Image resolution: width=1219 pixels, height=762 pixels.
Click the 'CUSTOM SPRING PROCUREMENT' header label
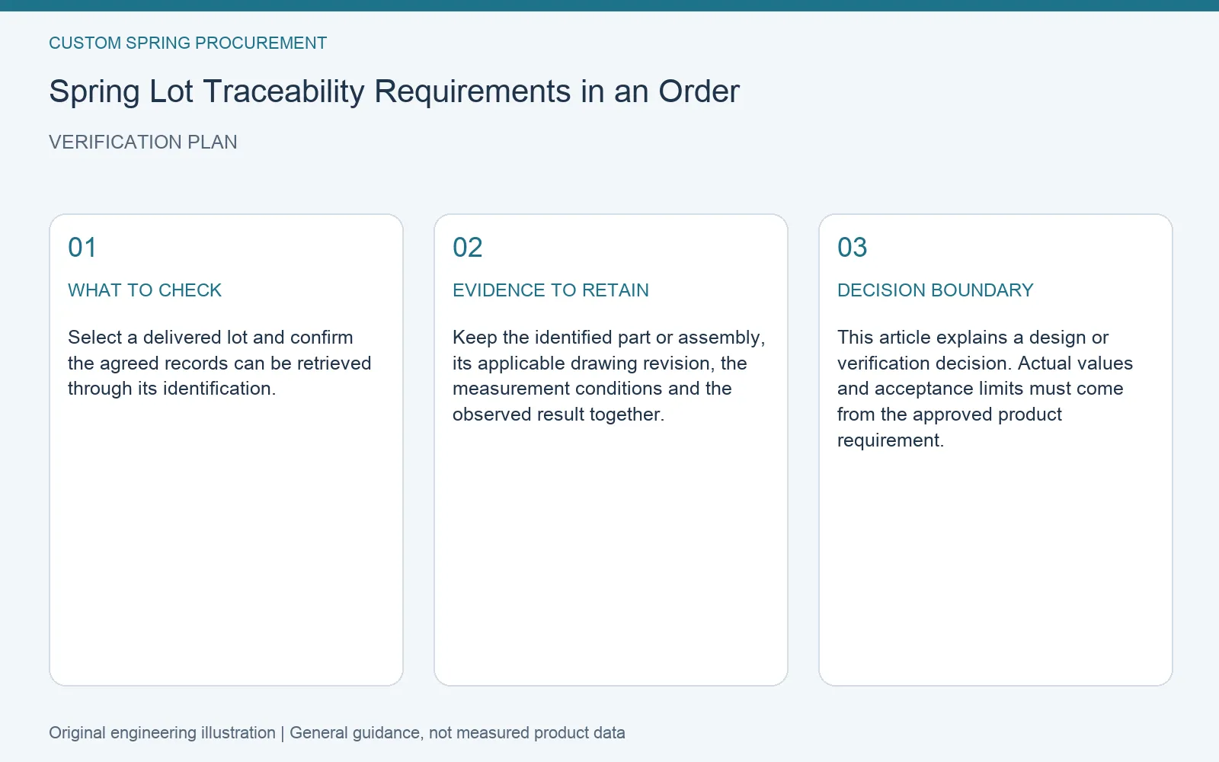pyautogui.click(x=187, y=43)
